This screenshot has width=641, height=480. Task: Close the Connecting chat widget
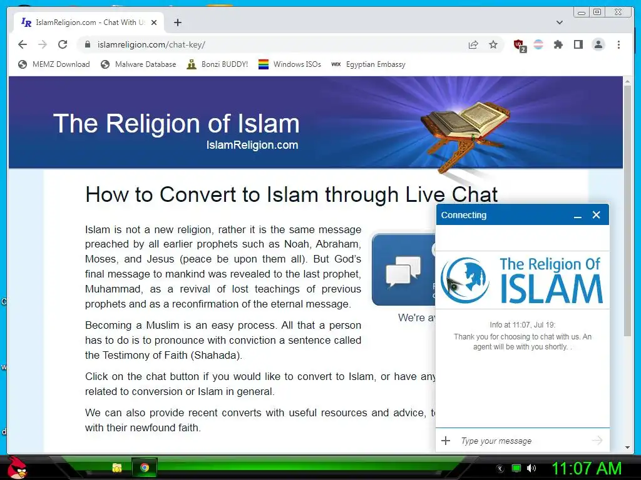[596, 215]
